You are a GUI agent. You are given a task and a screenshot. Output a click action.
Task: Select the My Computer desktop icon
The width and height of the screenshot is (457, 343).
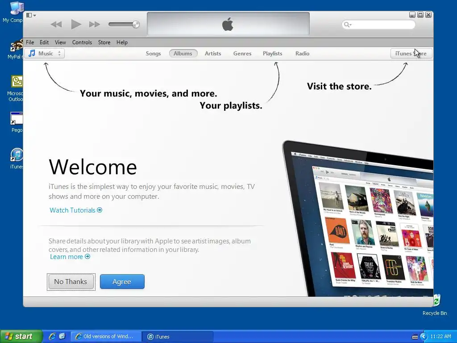[13, 12]
